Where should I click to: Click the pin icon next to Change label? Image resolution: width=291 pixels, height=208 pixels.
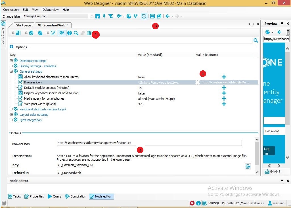(x=104, y=16)
